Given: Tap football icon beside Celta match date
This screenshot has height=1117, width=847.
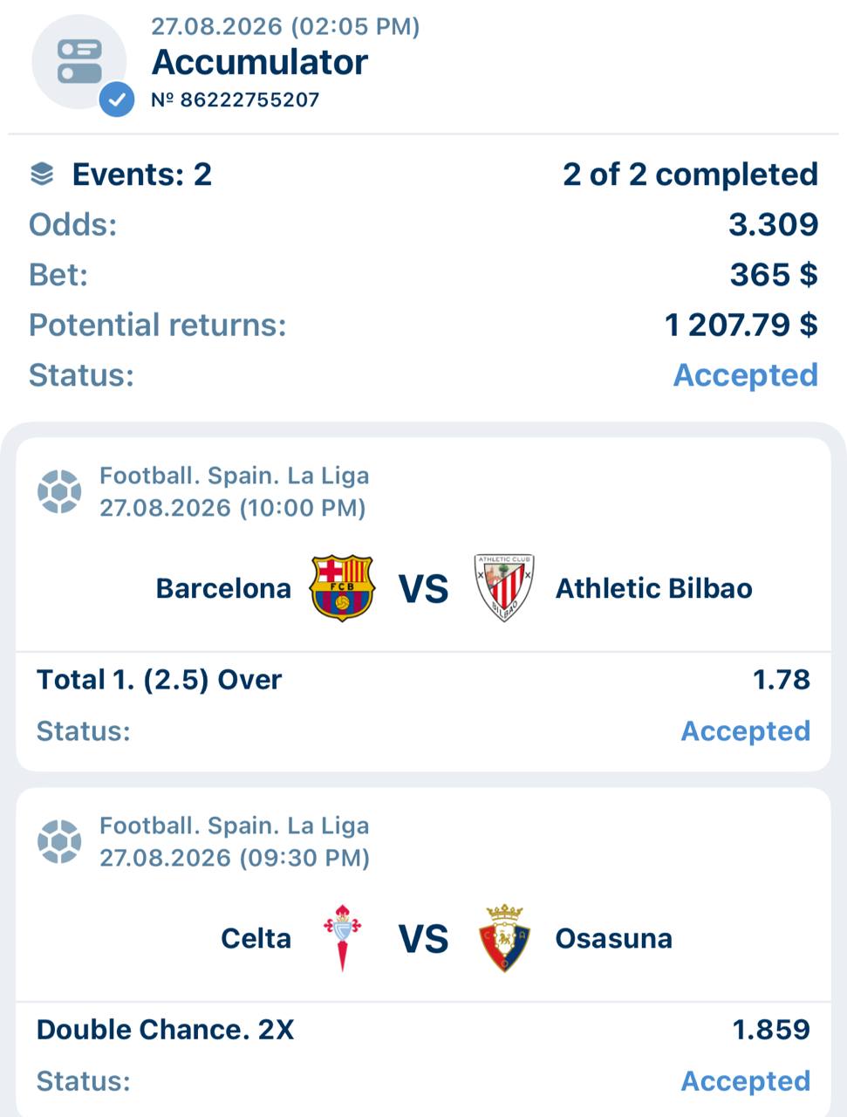Looking at the screenshot, I should [x=59, y=841].
